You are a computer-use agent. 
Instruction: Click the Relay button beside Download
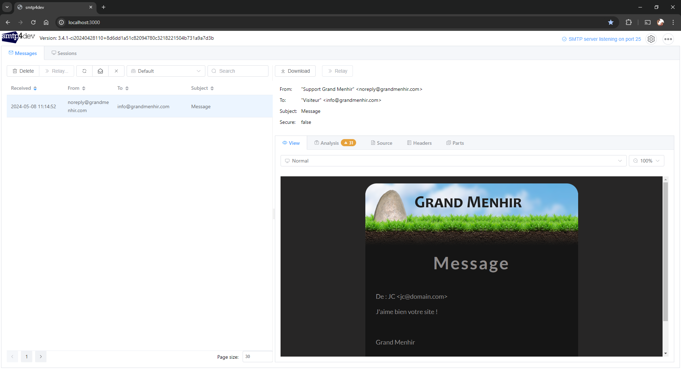tap(337, 71)
